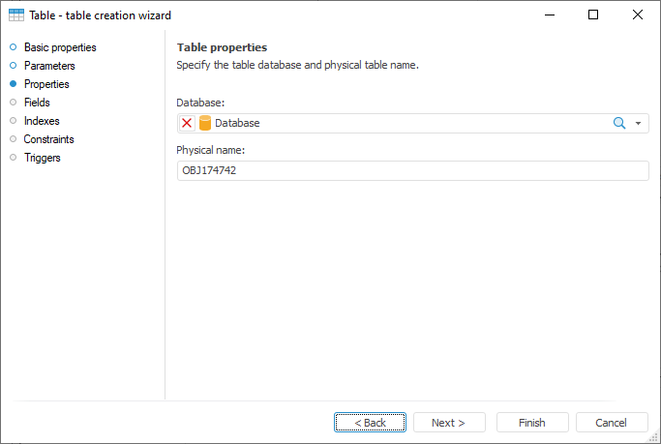Screen dimensions: 661x444
Task: Minimize the wizard window
Action: 550,15
